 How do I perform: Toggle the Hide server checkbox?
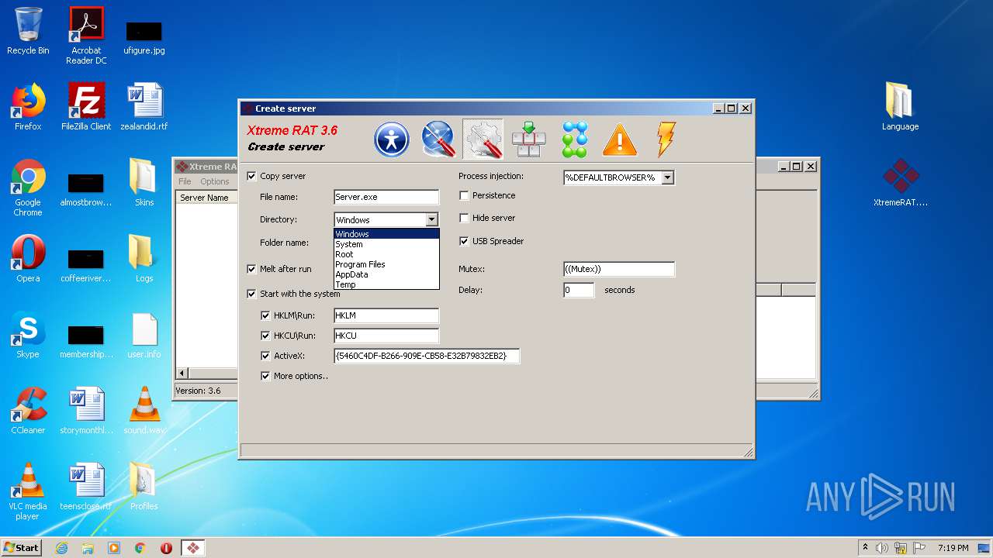click(464, 218)
